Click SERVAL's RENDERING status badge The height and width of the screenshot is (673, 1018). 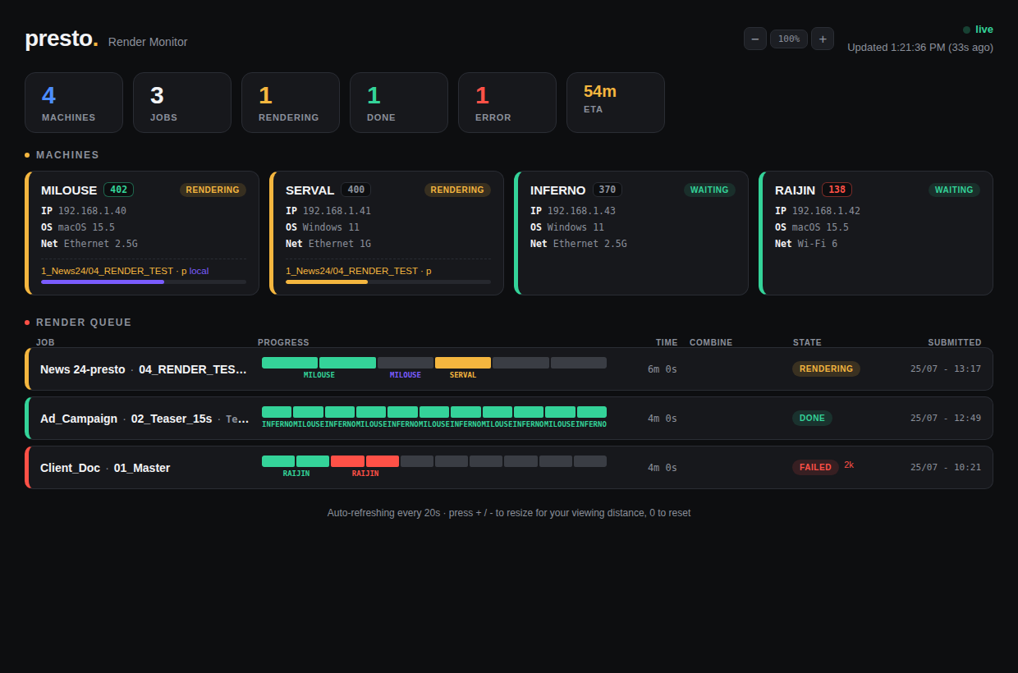click(457, 190)
